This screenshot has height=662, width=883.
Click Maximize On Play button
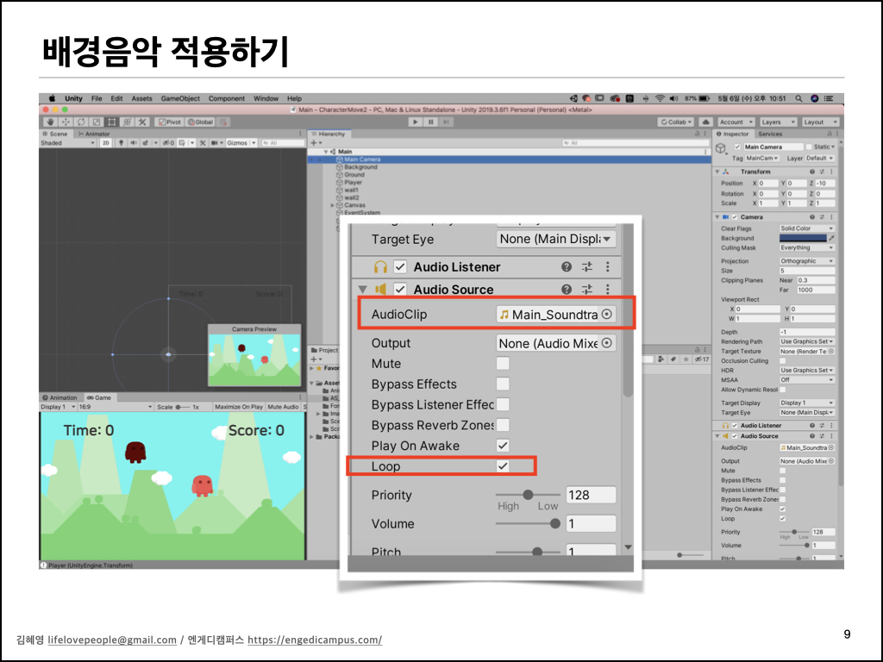239,407
